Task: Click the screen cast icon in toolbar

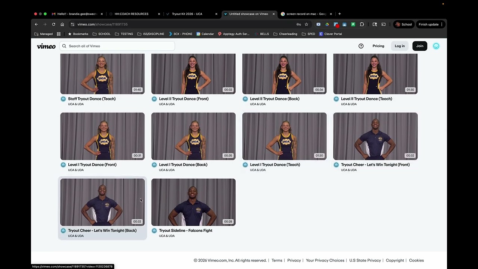Action: click(383, 24)
